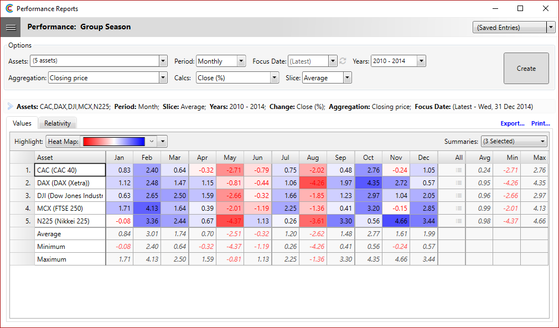The width and height of the screenshot is (559, 328).
Task: Expand the Summaries dropdown
Action: (x=542, y=142)
